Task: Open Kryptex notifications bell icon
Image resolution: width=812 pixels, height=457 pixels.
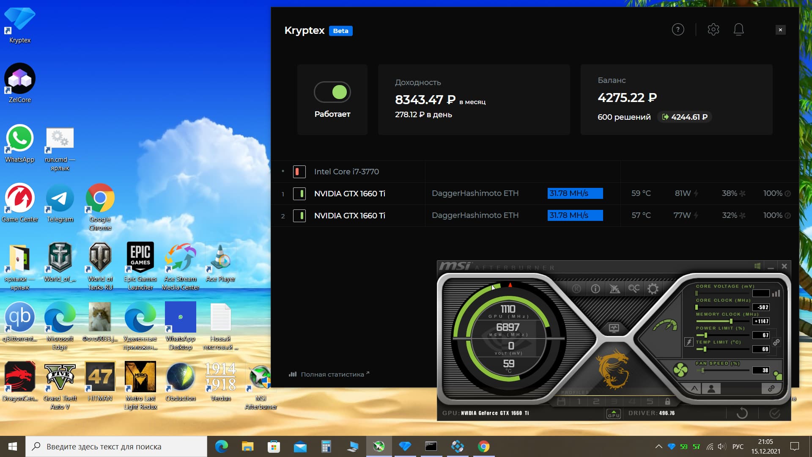Action: 739,30
